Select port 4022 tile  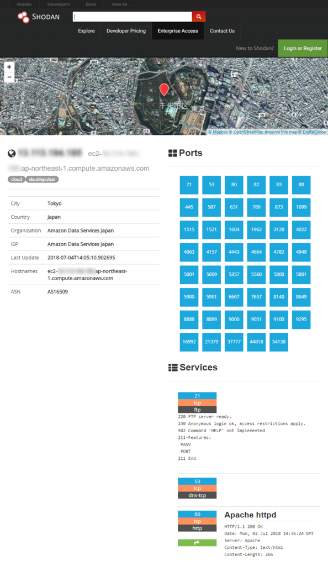(x=301, y=229)
